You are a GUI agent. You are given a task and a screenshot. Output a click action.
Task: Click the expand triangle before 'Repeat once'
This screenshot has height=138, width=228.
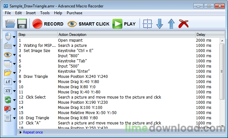[20, 132]
